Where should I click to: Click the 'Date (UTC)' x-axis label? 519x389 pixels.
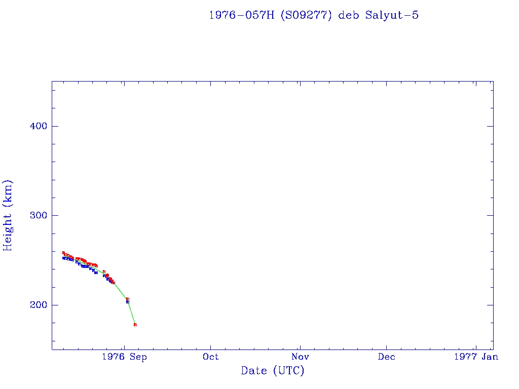pos(273,371)
